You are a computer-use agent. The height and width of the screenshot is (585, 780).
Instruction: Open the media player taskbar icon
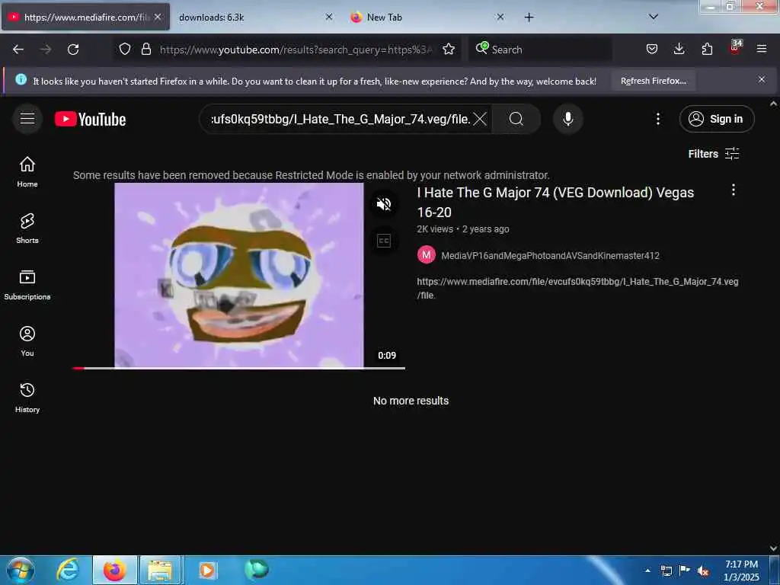206,570
